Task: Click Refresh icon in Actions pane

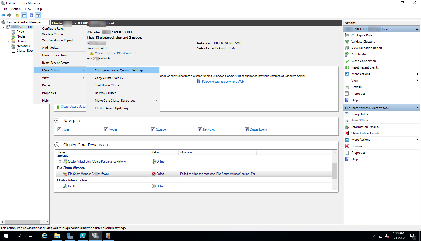Action: pos(347,87)
